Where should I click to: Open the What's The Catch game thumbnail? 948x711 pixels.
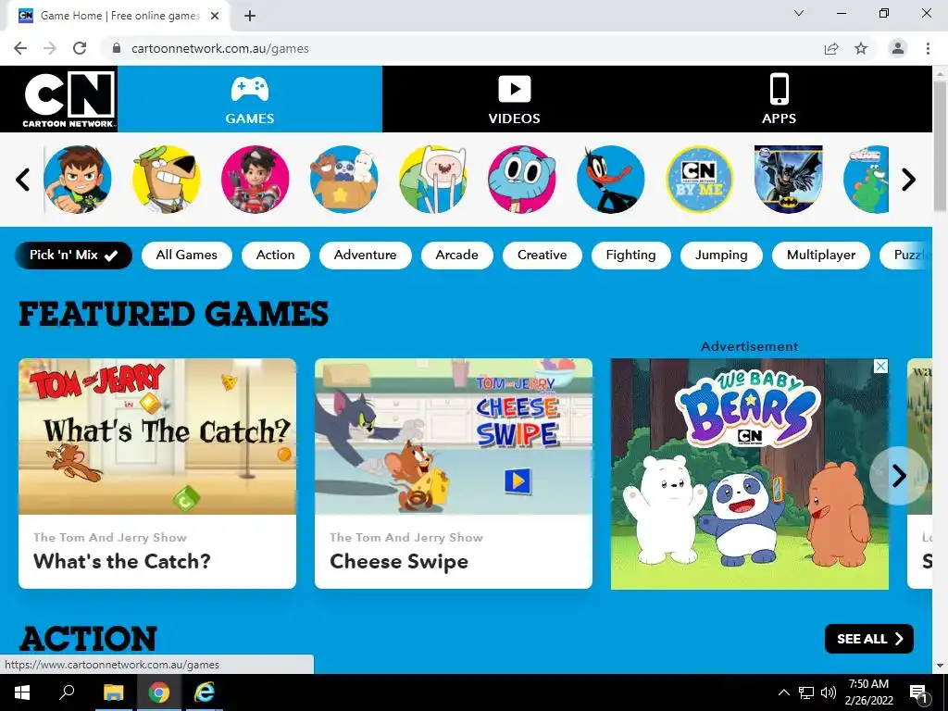pyautogui.click(x=157, y=437)
